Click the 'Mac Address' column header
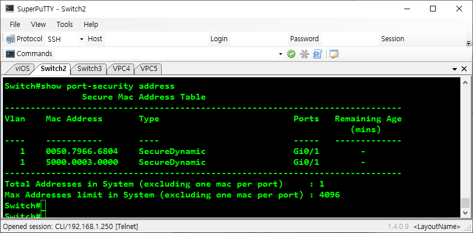 coord(74,119)
